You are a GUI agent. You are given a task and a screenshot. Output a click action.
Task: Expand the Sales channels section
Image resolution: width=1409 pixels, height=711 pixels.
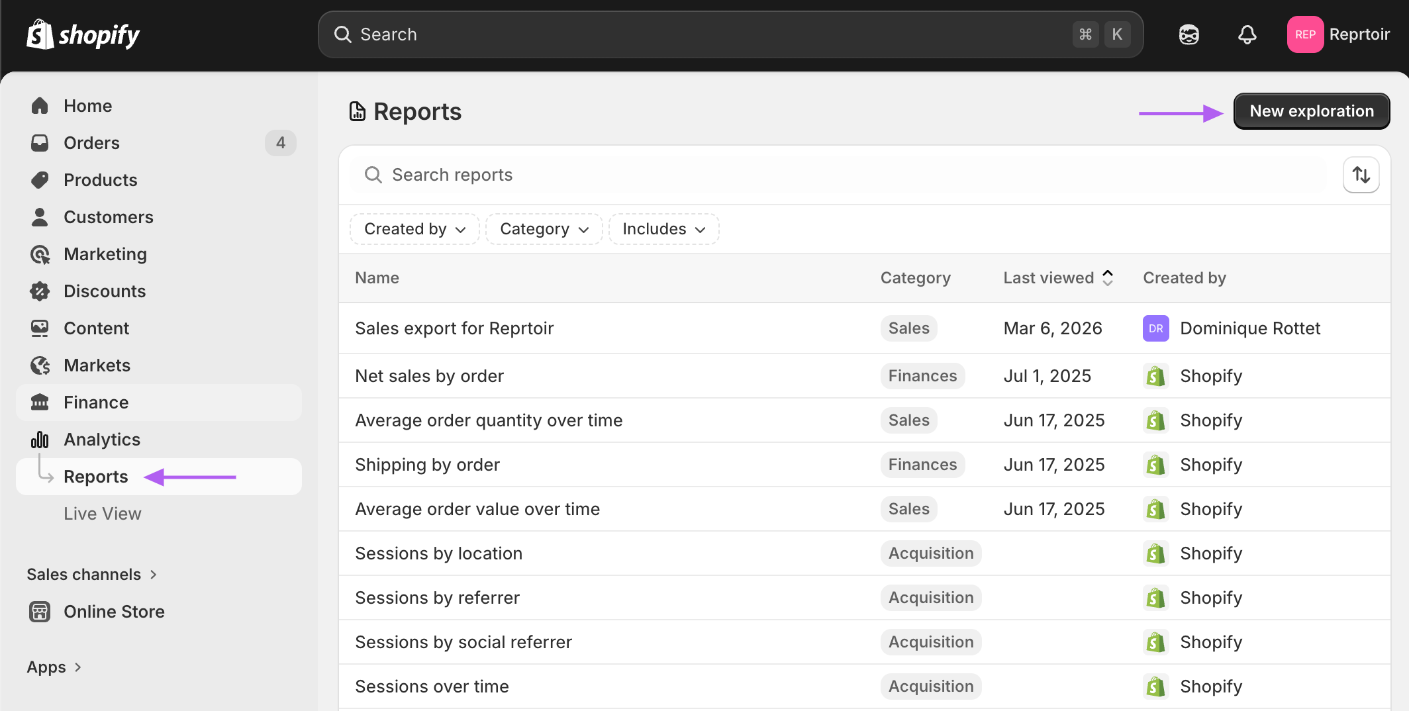91,575
